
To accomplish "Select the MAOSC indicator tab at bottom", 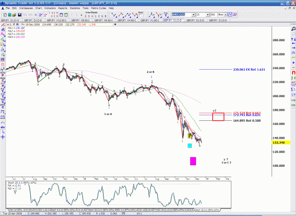I will (x=41, y=210).
